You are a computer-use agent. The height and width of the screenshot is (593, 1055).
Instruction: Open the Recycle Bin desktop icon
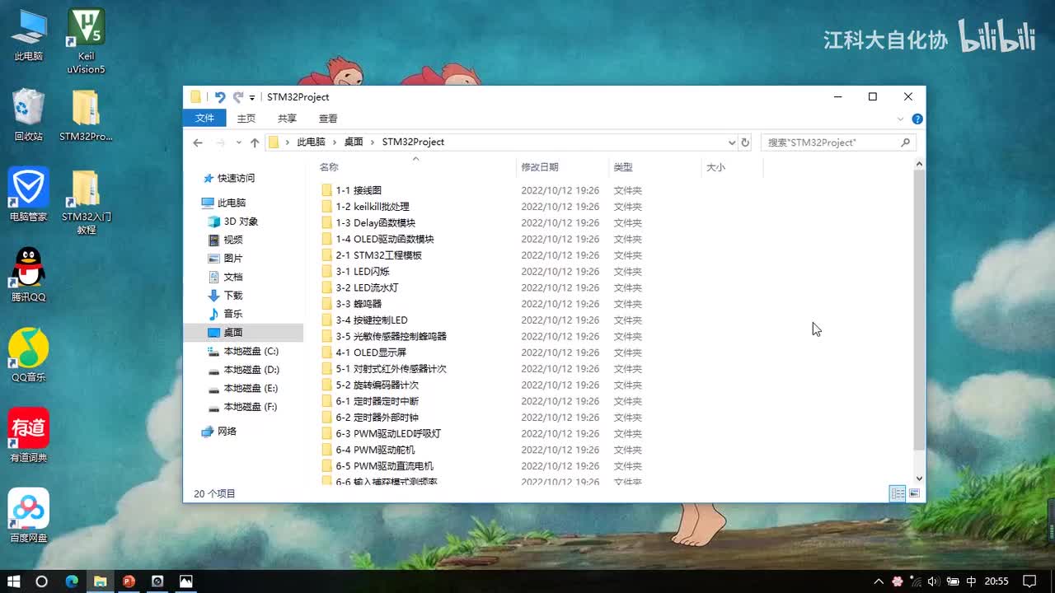[29, 115]
